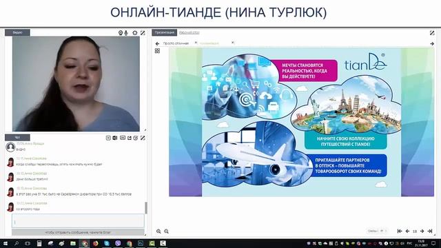Go to the next slide

click(422, 231)
